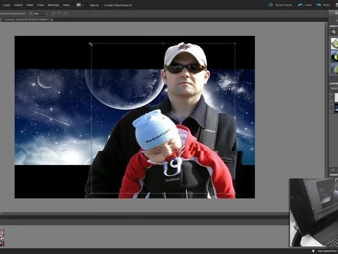
Task: Click the top-right transform corner handle
Action: point(235,44)
